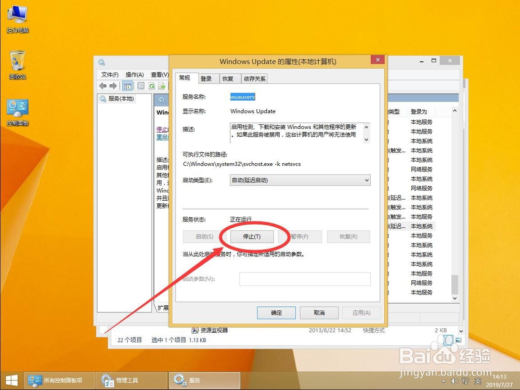Click the wuauserv service name text
Image resolution: width=520 pixels, height=390 pixels.
(243, 97)
